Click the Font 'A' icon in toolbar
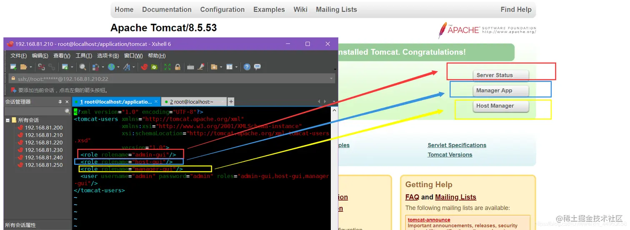630x230 pixels. coord(127,67)
